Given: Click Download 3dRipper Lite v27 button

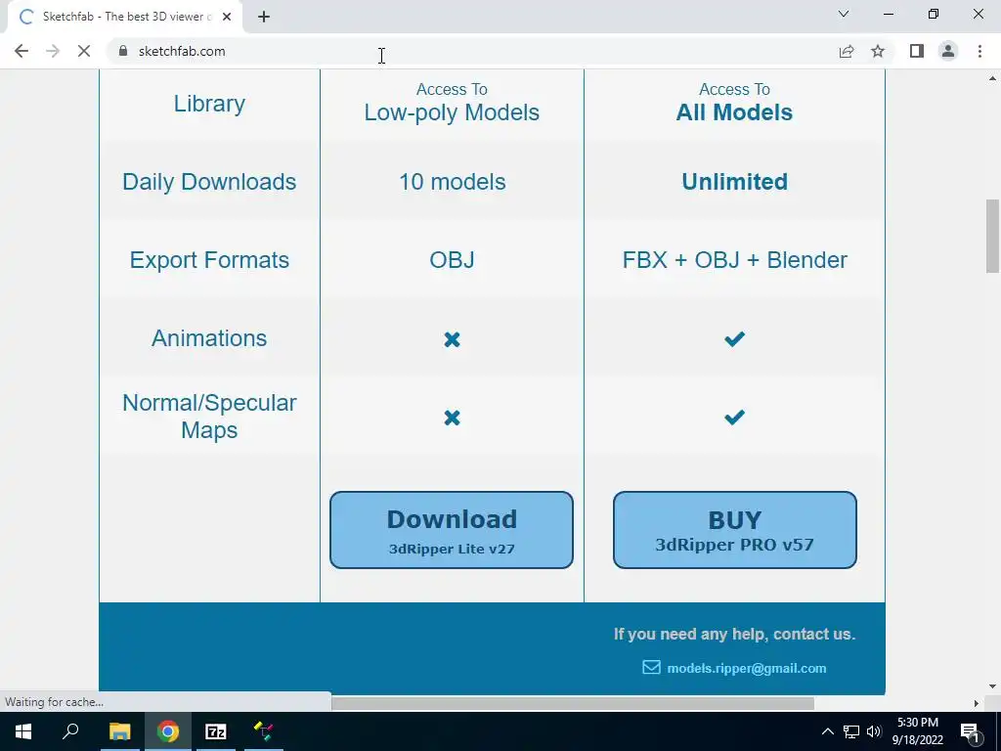Looking at the screenshot, I should 452,530.
